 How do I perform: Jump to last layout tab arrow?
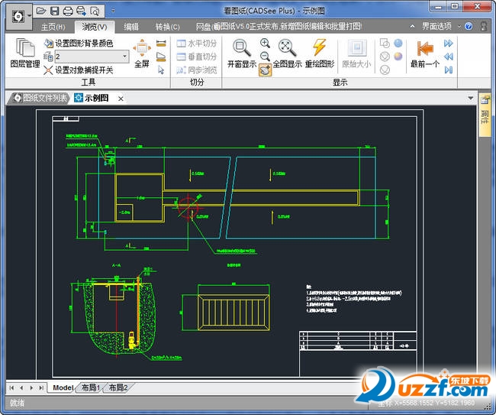click(41, 387)
